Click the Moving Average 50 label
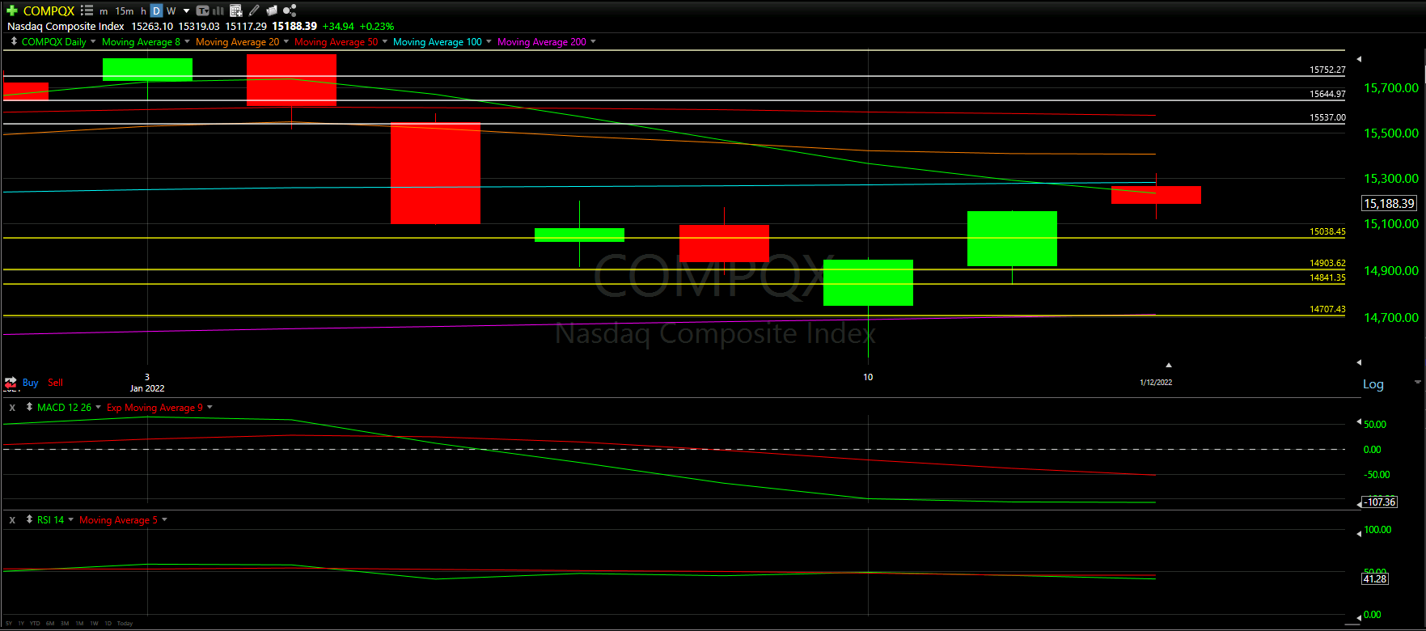This screenshot has width=1426, height=631. coord(336,42)
